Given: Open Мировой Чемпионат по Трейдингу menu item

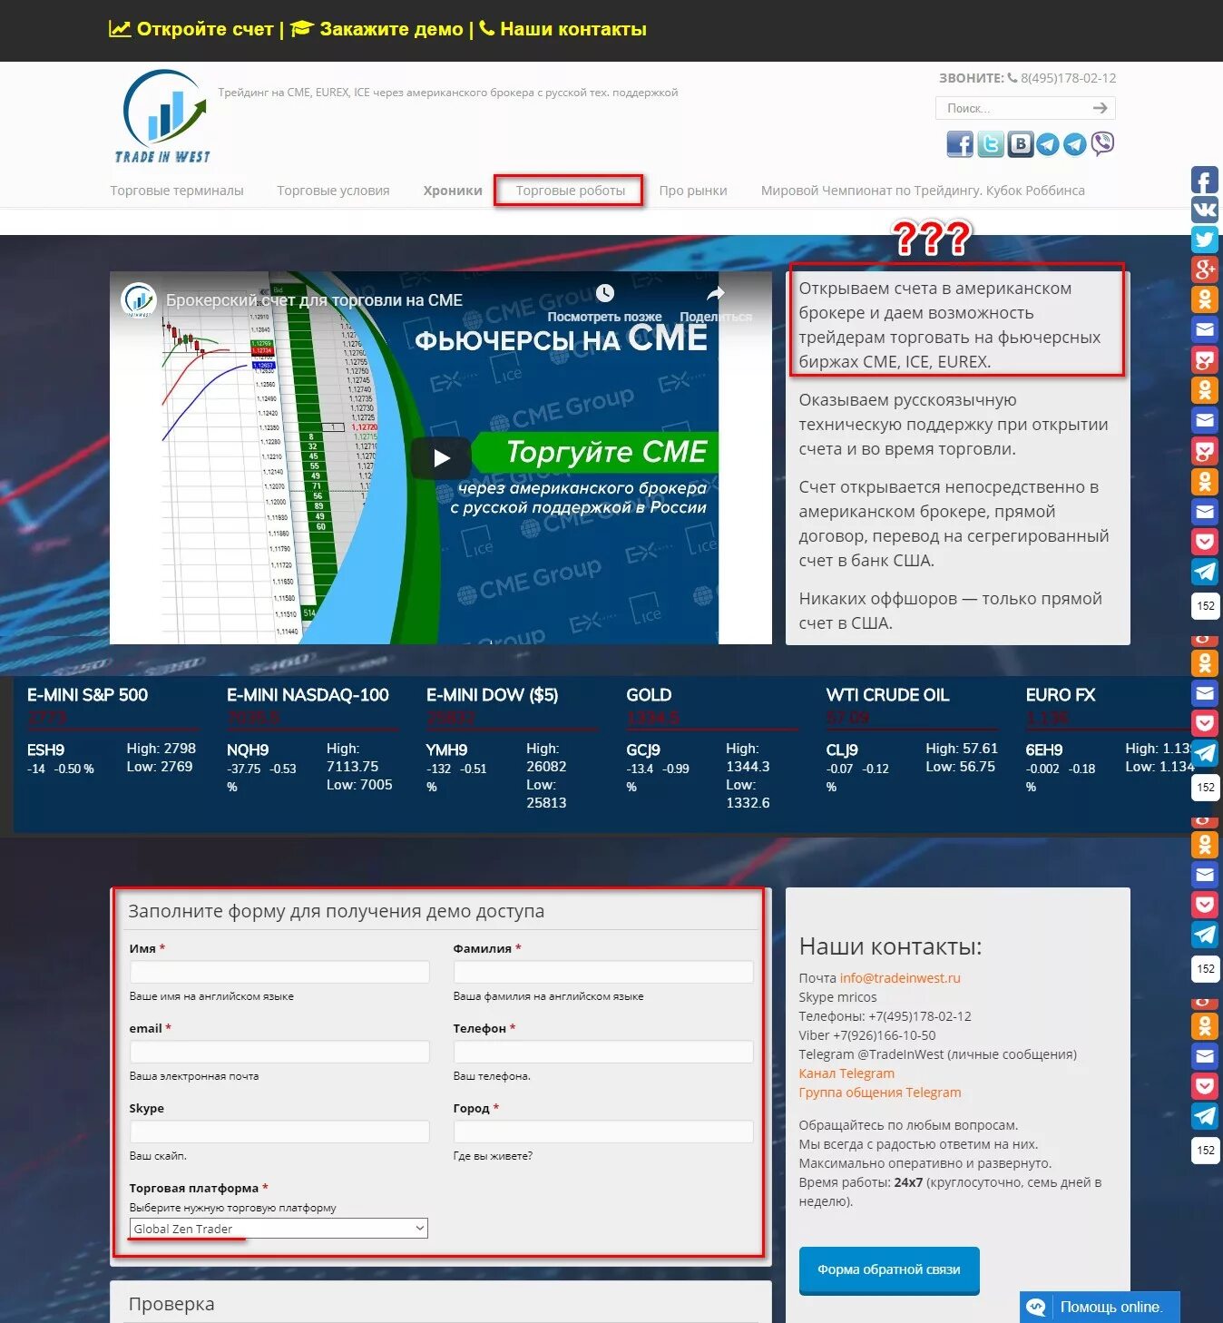Looking at the screenshot, I should 923,191.
